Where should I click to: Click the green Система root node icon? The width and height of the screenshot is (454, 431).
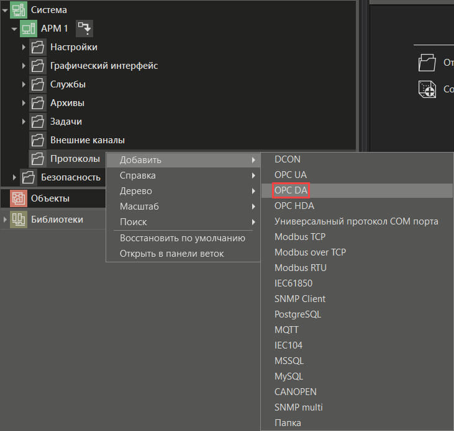pos(19,10)
